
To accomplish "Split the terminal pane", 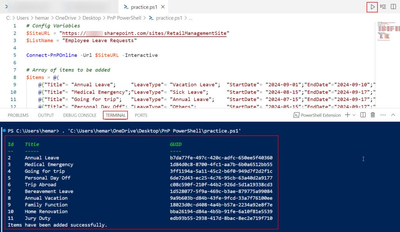I will (x=363, y=115).
